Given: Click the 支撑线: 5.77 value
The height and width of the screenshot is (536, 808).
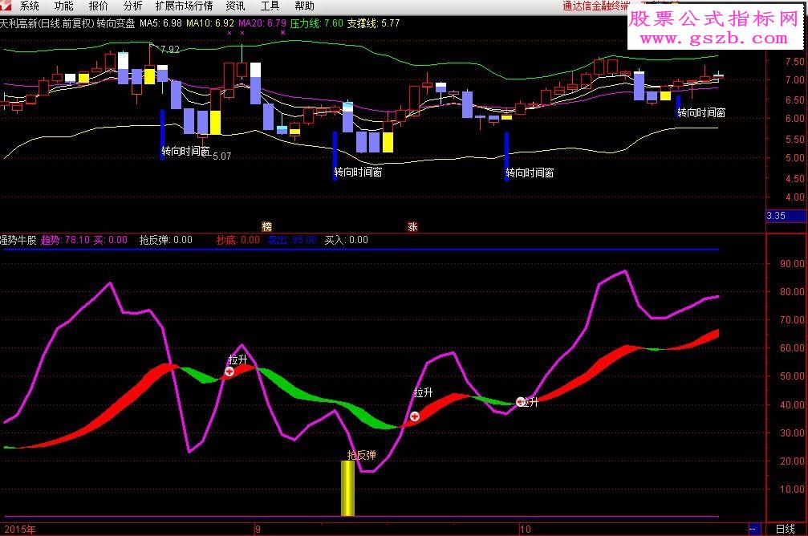Looking at the screenshot, I should point(374,23).
